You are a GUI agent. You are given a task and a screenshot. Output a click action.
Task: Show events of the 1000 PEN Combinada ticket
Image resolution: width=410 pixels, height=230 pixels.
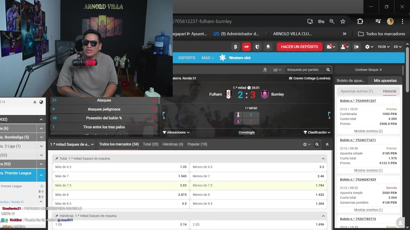[368, 131]
